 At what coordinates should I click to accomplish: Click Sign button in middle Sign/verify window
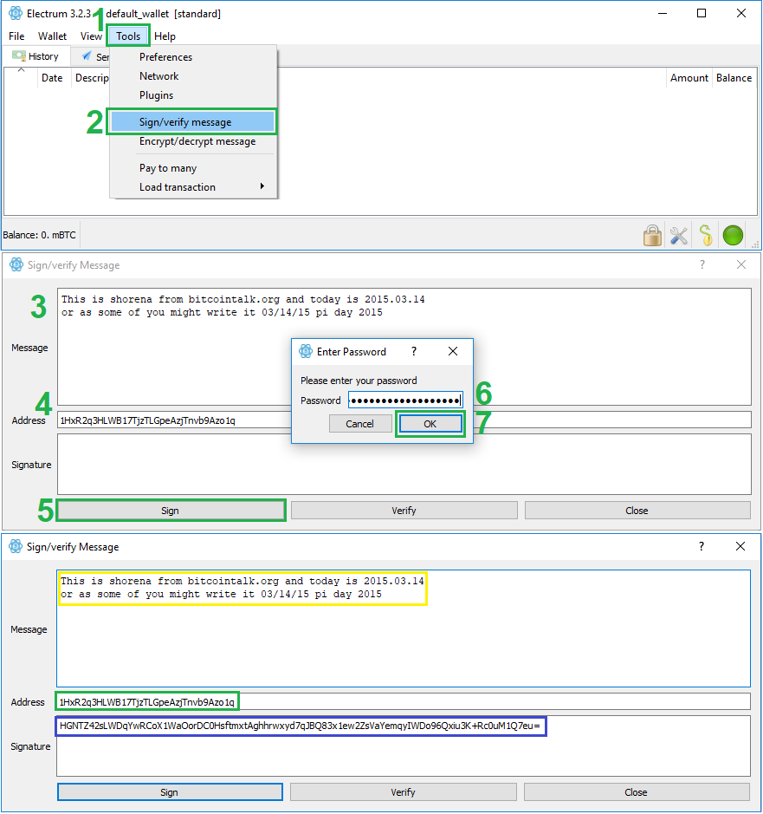170,511
